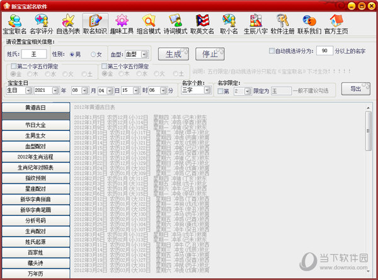Click the 姓氏 surname input field
This screenshot has width=378, height=280.
coord(34,54)
